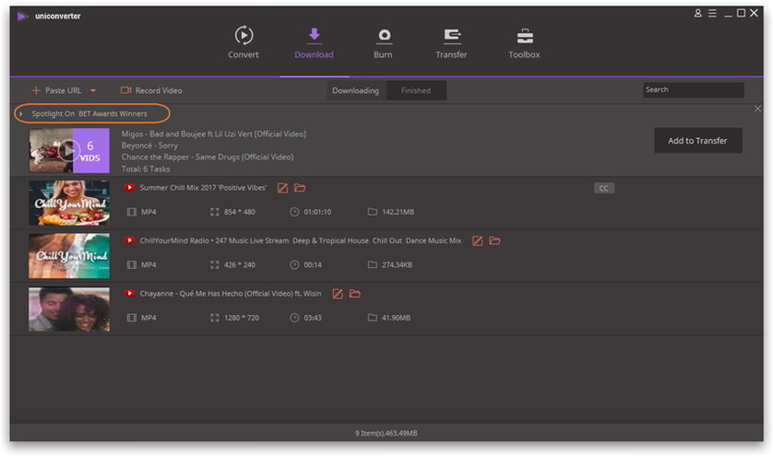This screenshot has height=456, width=773.
Task: Select the Summer Chill Mix thumbnail
Action: [x=69, y=203]
